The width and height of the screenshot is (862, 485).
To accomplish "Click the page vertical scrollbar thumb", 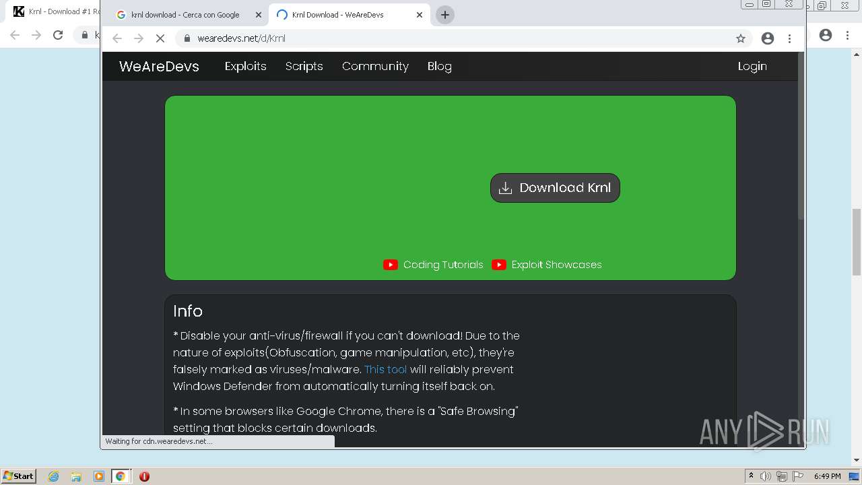I will coord(801,135).
